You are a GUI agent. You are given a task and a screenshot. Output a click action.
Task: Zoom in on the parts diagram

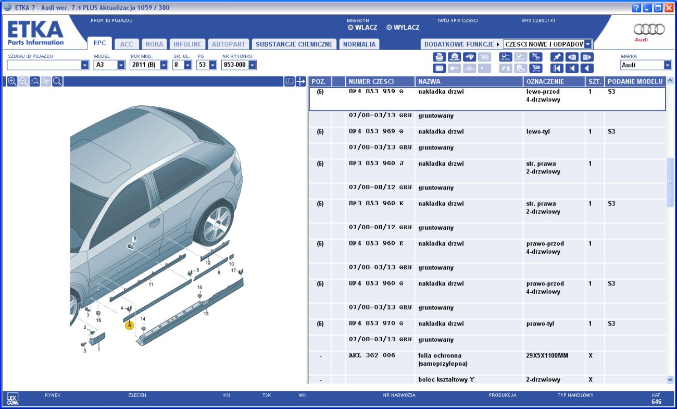[12, 81]
